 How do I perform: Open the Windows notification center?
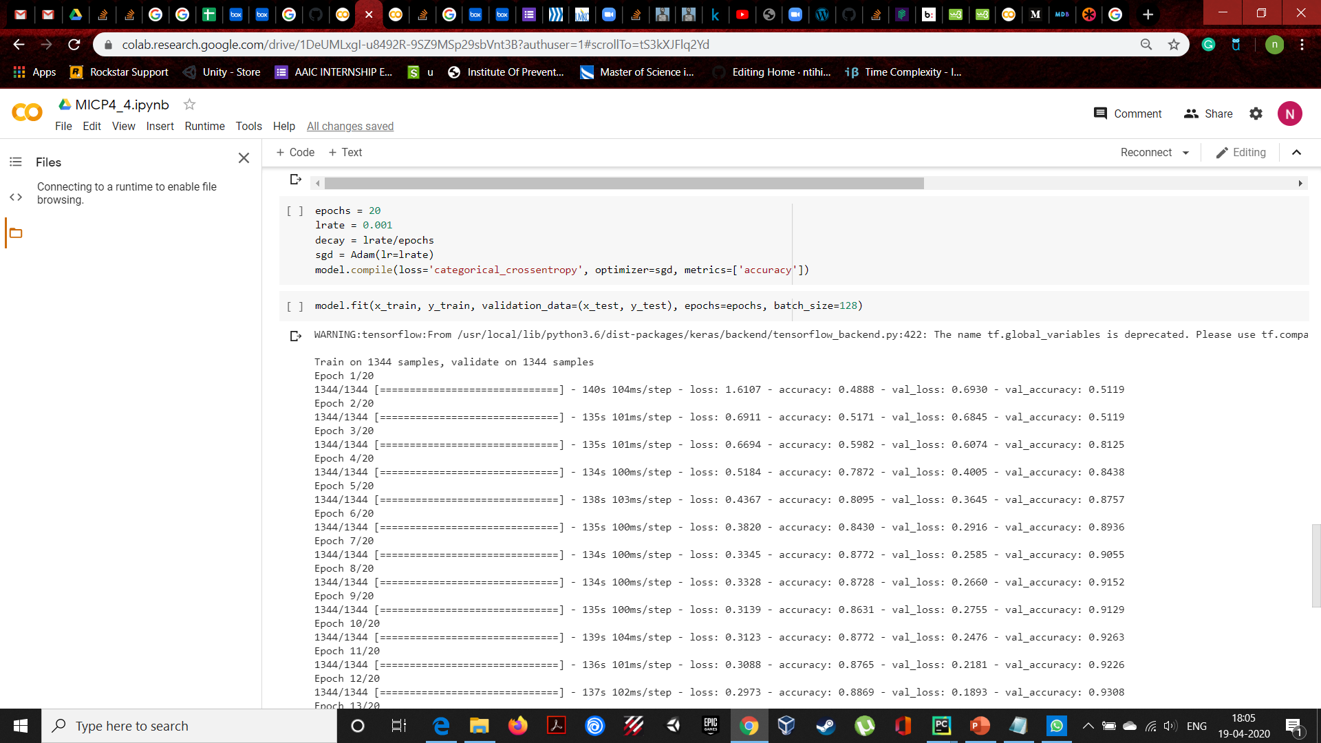[x=1293, y=726]
